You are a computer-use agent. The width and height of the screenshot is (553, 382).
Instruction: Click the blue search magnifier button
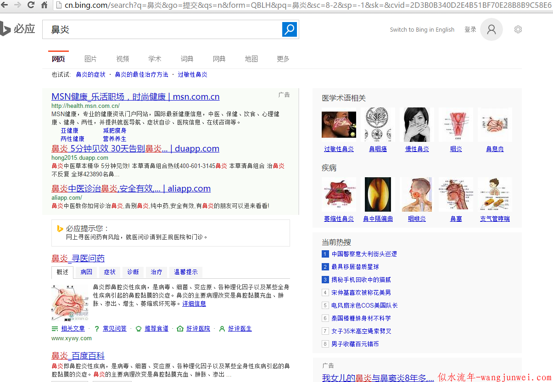point(290,29)
